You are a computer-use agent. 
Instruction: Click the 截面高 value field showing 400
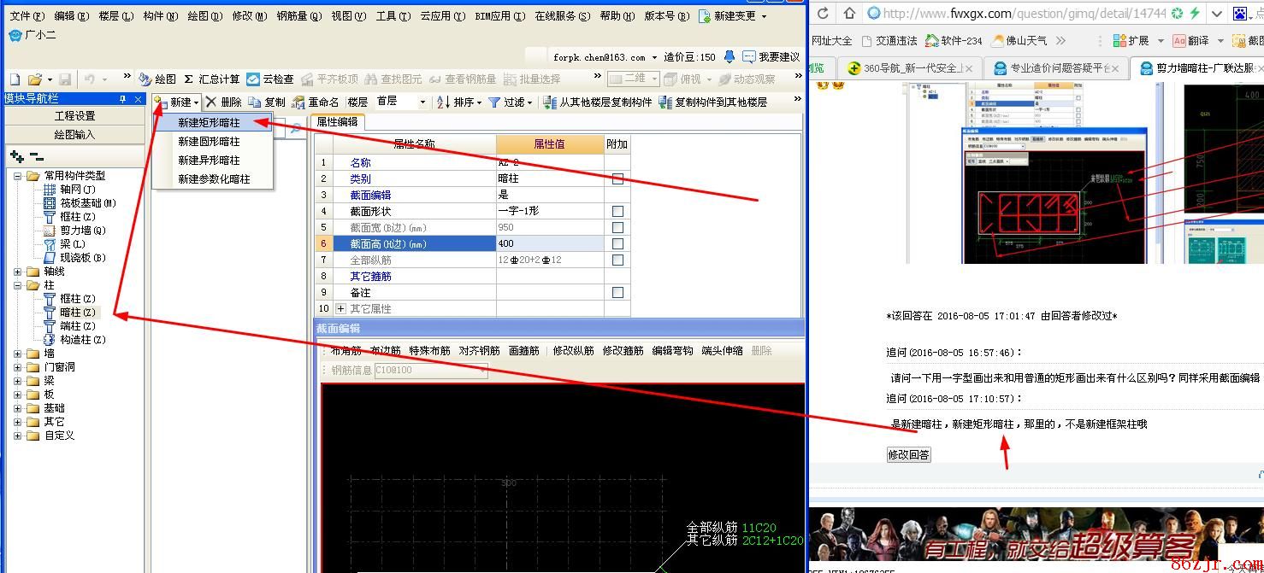tap(549, 243)
